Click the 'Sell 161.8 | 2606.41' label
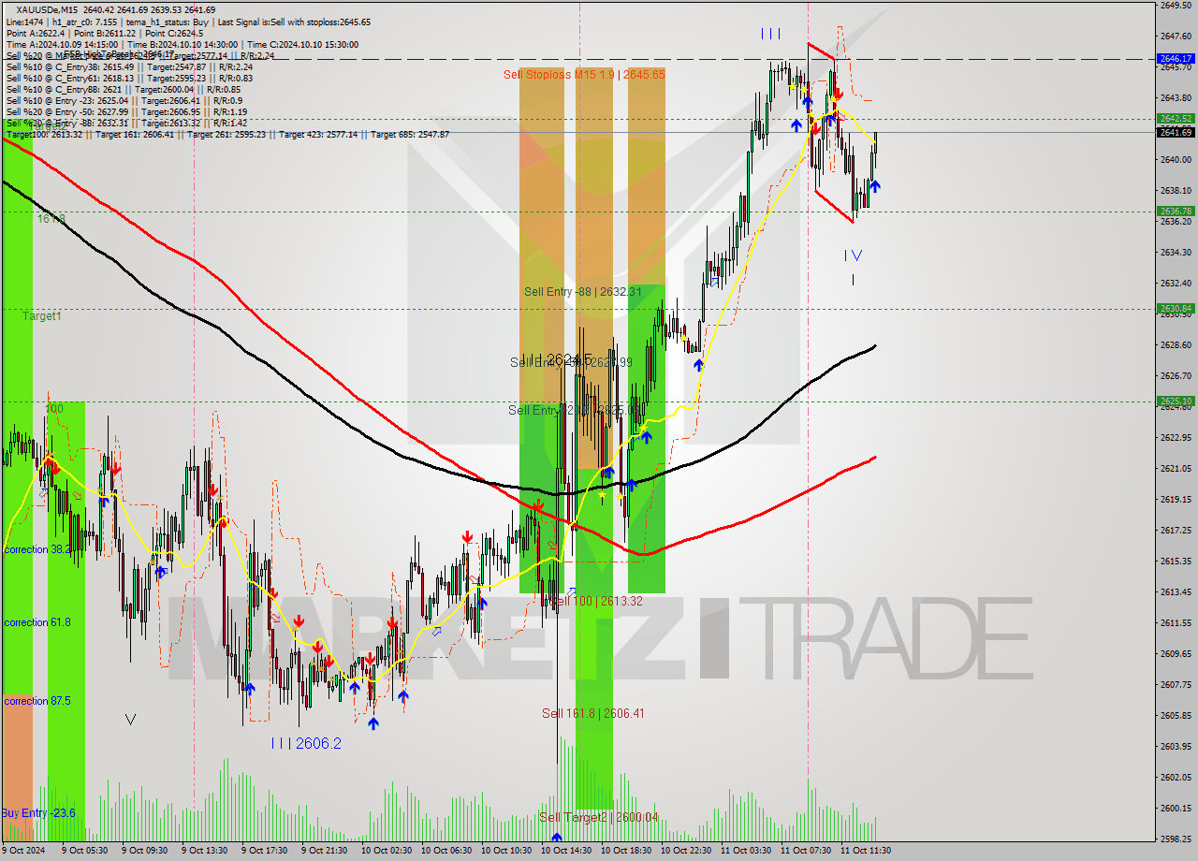Screen dimensions: 1198x861 point(593,713)
